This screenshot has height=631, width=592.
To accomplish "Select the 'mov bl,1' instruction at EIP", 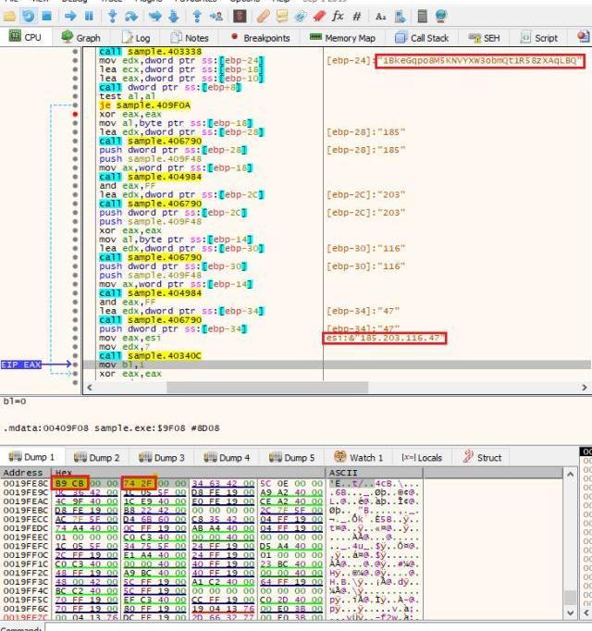I will 113,365.
